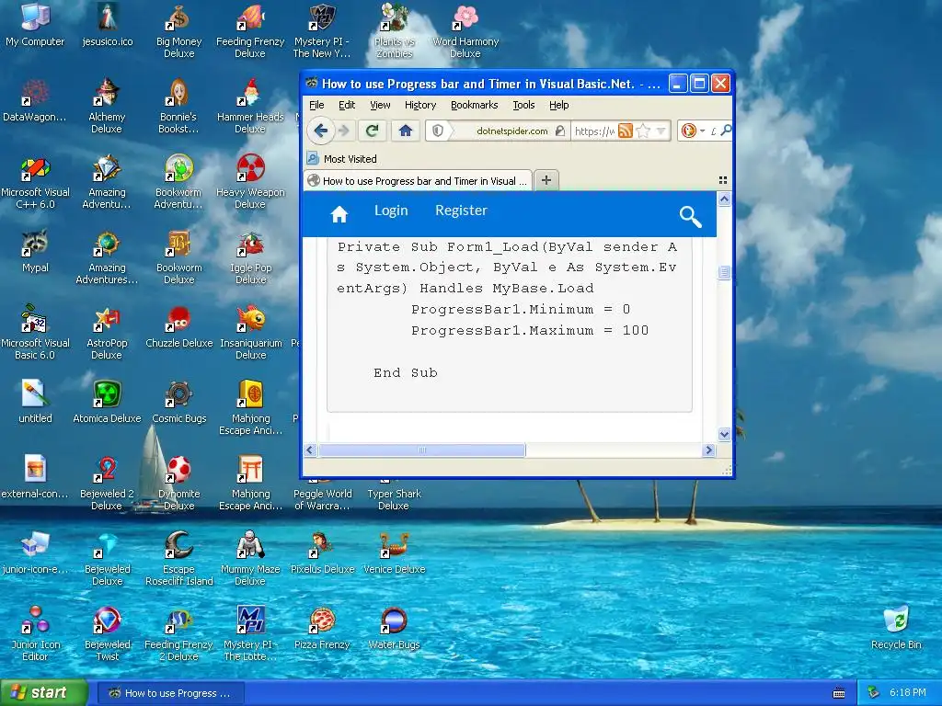Select the Mypal browser desktop icon
This screenshot has width=942, height=706.
(35, 252)
